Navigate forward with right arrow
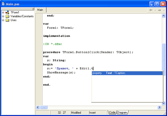Screen dimensions: 167x116 click(x=159, y=10)
